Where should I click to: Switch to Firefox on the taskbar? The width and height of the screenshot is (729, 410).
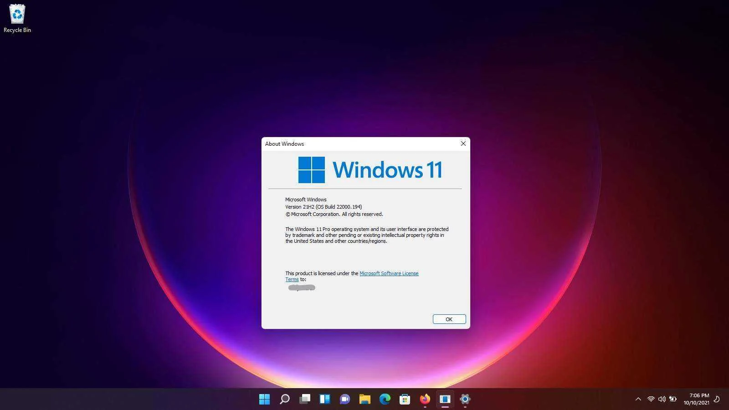coord(425,399)
